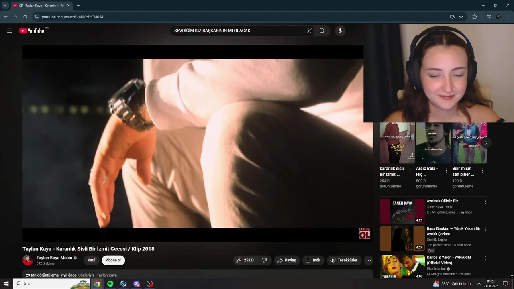Like the video showing 252 B
The height and width of the screenshot is (289, 514).
pyautogui.click(x=245, y=261)
